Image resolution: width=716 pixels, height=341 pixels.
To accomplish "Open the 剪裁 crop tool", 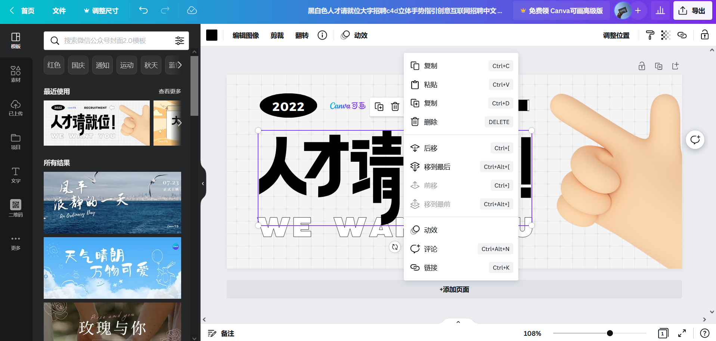I will point(277,35).
